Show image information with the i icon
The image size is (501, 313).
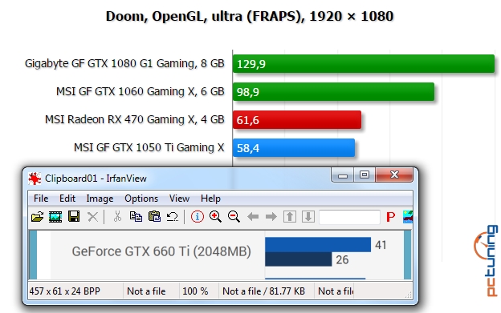pyautogui.click(x=198, y=217)
